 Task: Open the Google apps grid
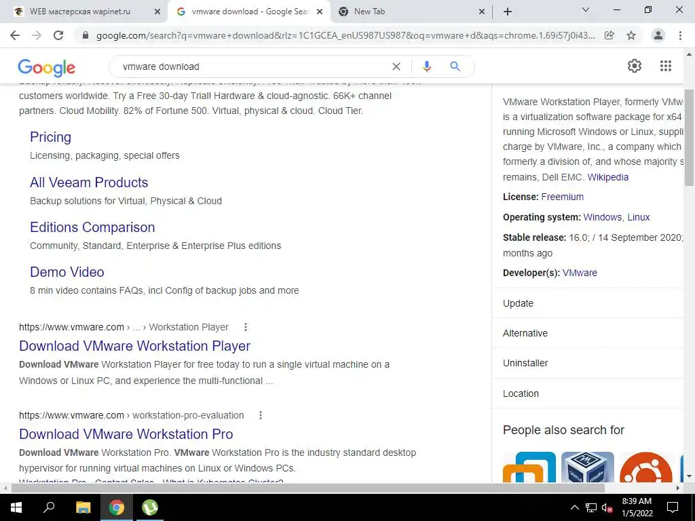[x=665, y=66]
